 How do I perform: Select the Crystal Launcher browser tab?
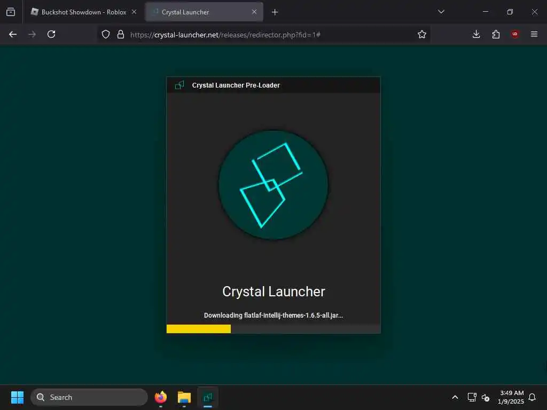pyautogui.click(x=204, y=12)
